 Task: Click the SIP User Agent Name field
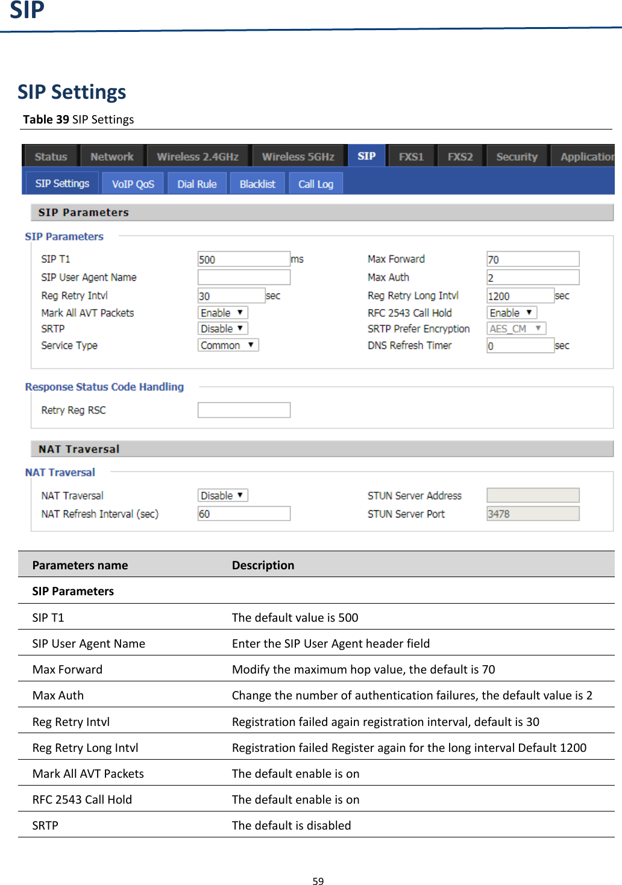pos(243,277)
